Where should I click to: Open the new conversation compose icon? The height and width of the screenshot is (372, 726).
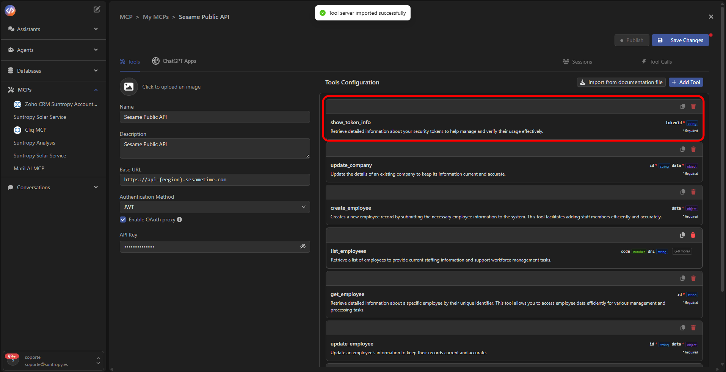click(97, 9)
